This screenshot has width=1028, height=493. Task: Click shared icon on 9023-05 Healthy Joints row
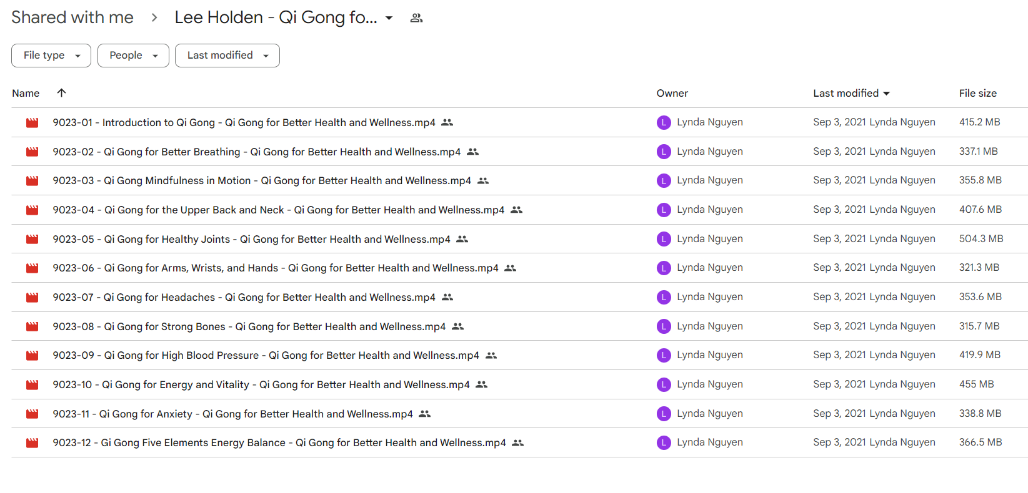(x=462, y=239)
